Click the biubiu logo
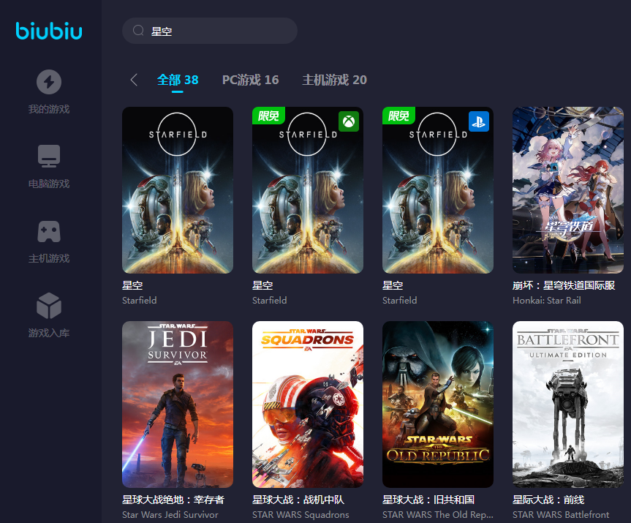 point(49,31)
